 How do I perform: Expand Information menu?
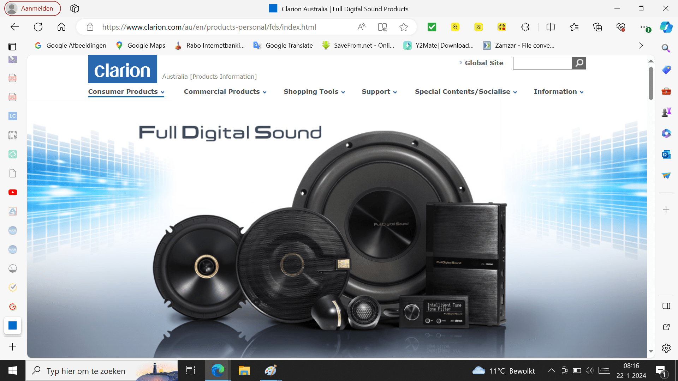559,92
